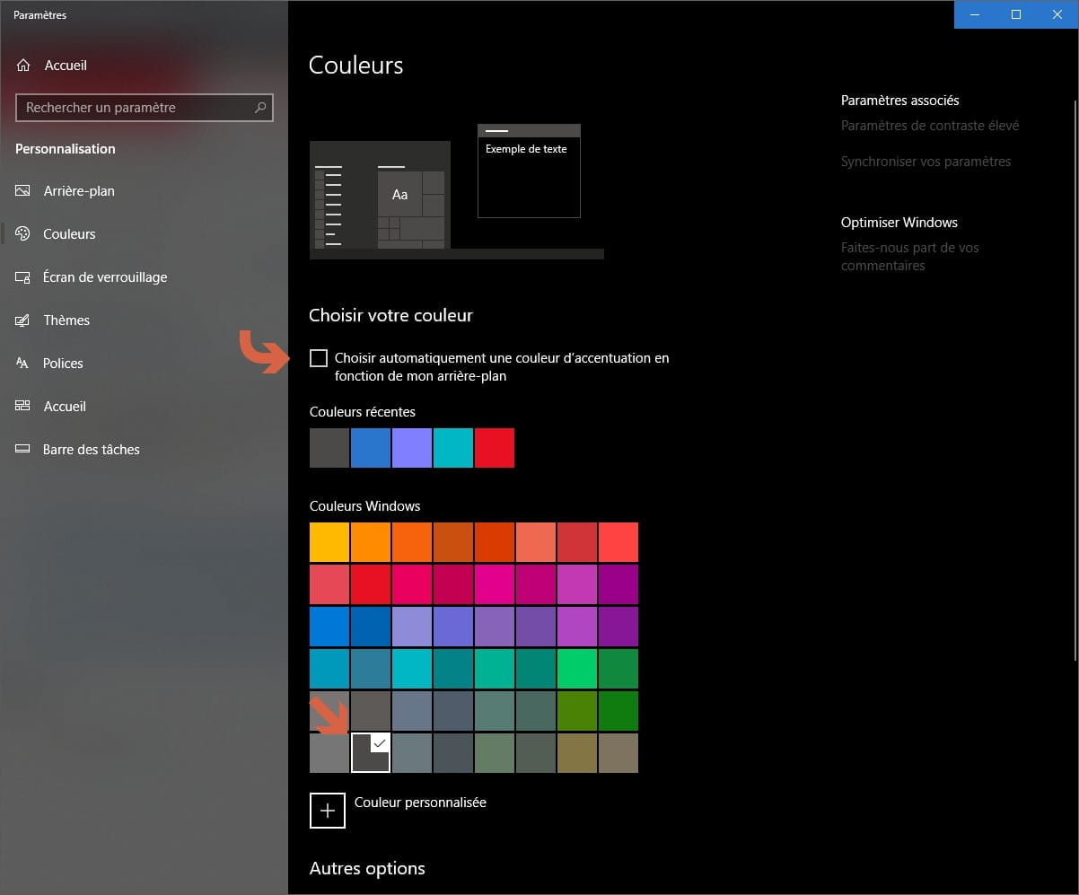Click the Exemple de texte preview window
Image resolution: width=1079 pixels, height=895 pixels.
tap(529, 171)
